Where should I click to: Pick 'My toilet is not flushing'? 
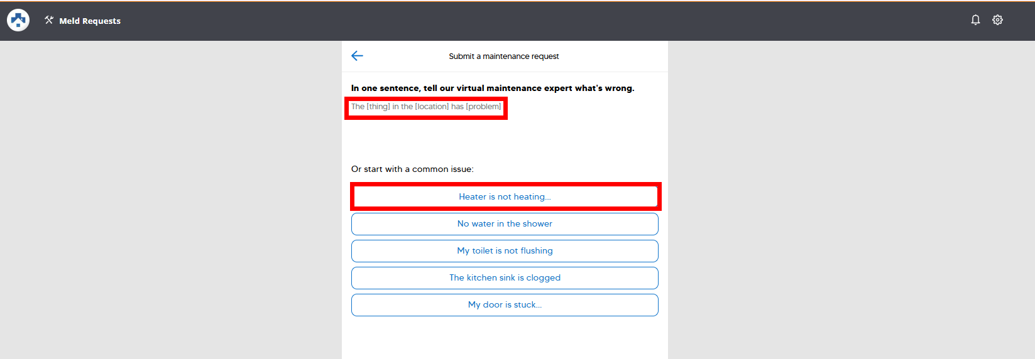coord(505,251)
